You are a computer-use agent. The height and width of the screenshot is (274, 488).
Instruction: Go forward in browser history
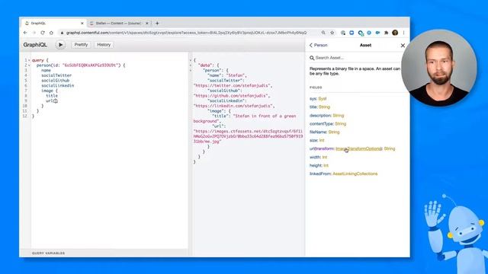coord(34,33)
